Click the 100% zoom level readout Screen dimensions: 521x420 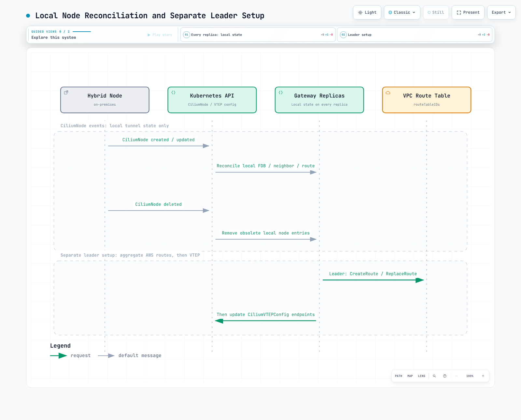click(x=470, y=376)
